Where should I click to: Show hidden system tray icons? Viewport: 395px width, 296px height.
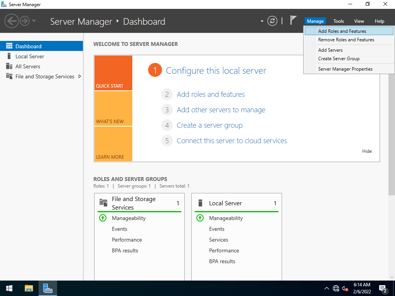(x=326, y=288)
